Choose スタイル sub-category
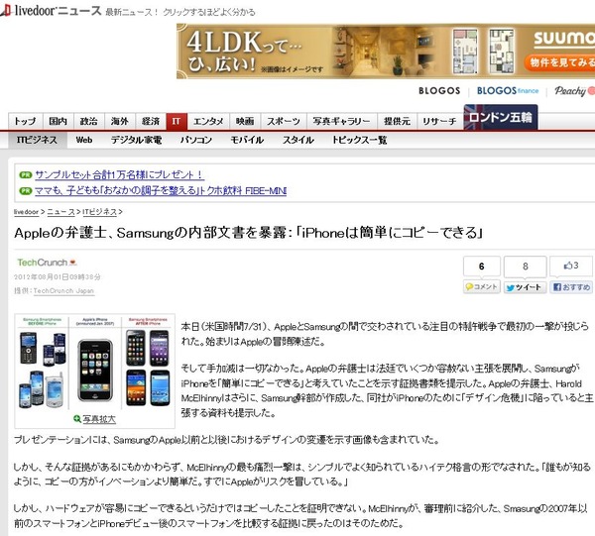This screenshot has height=536, width=595. [x=298, y=140]
